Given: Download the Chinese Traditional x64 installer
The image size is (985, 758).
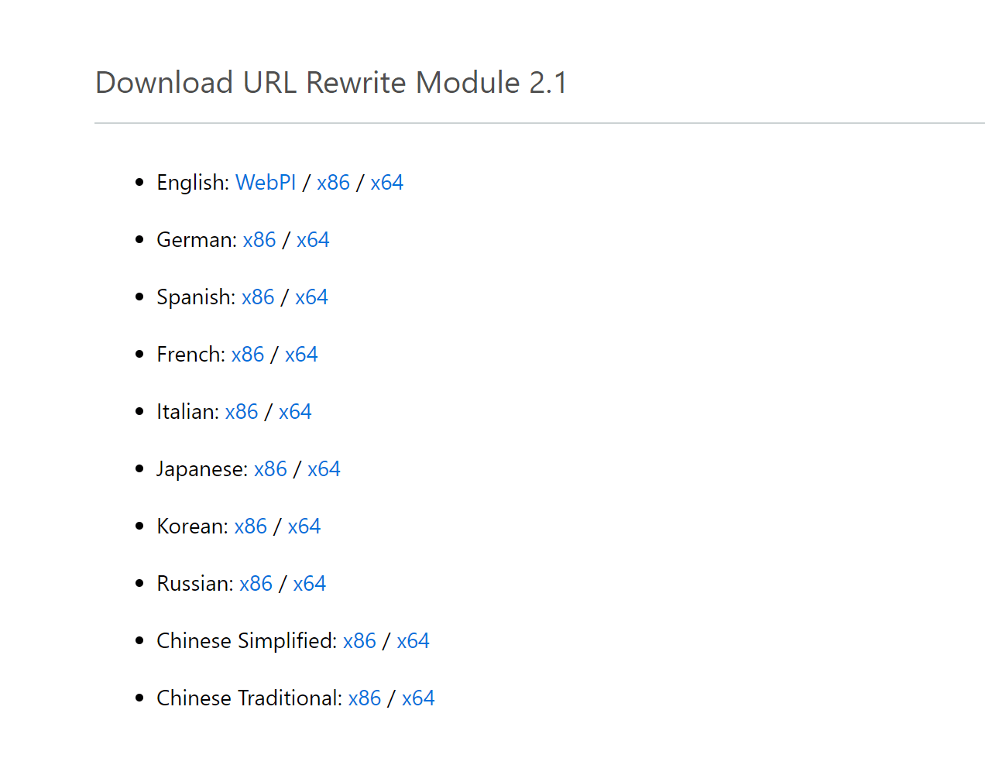Looking at the screenshot, I should [x=418, y=698].
